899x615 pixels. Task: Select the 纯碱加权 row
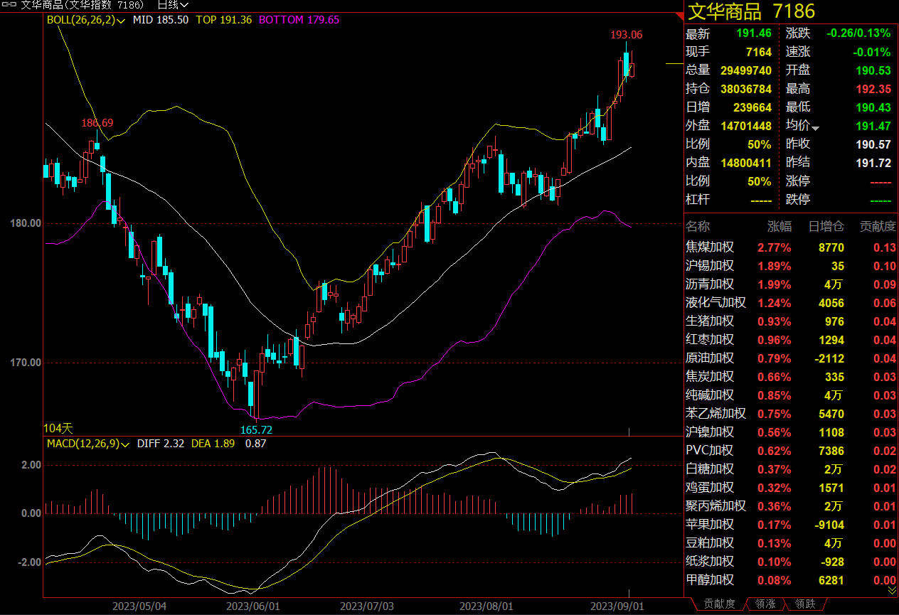pos(791,395)
